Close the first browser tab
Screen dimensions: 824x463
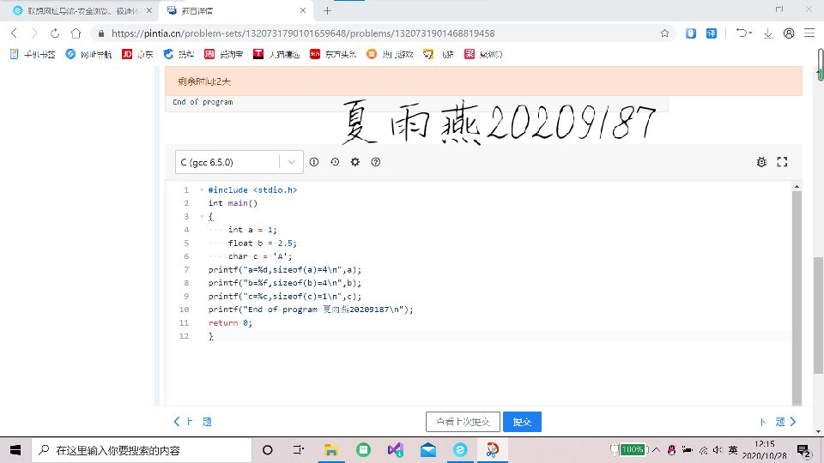(149, 10)
